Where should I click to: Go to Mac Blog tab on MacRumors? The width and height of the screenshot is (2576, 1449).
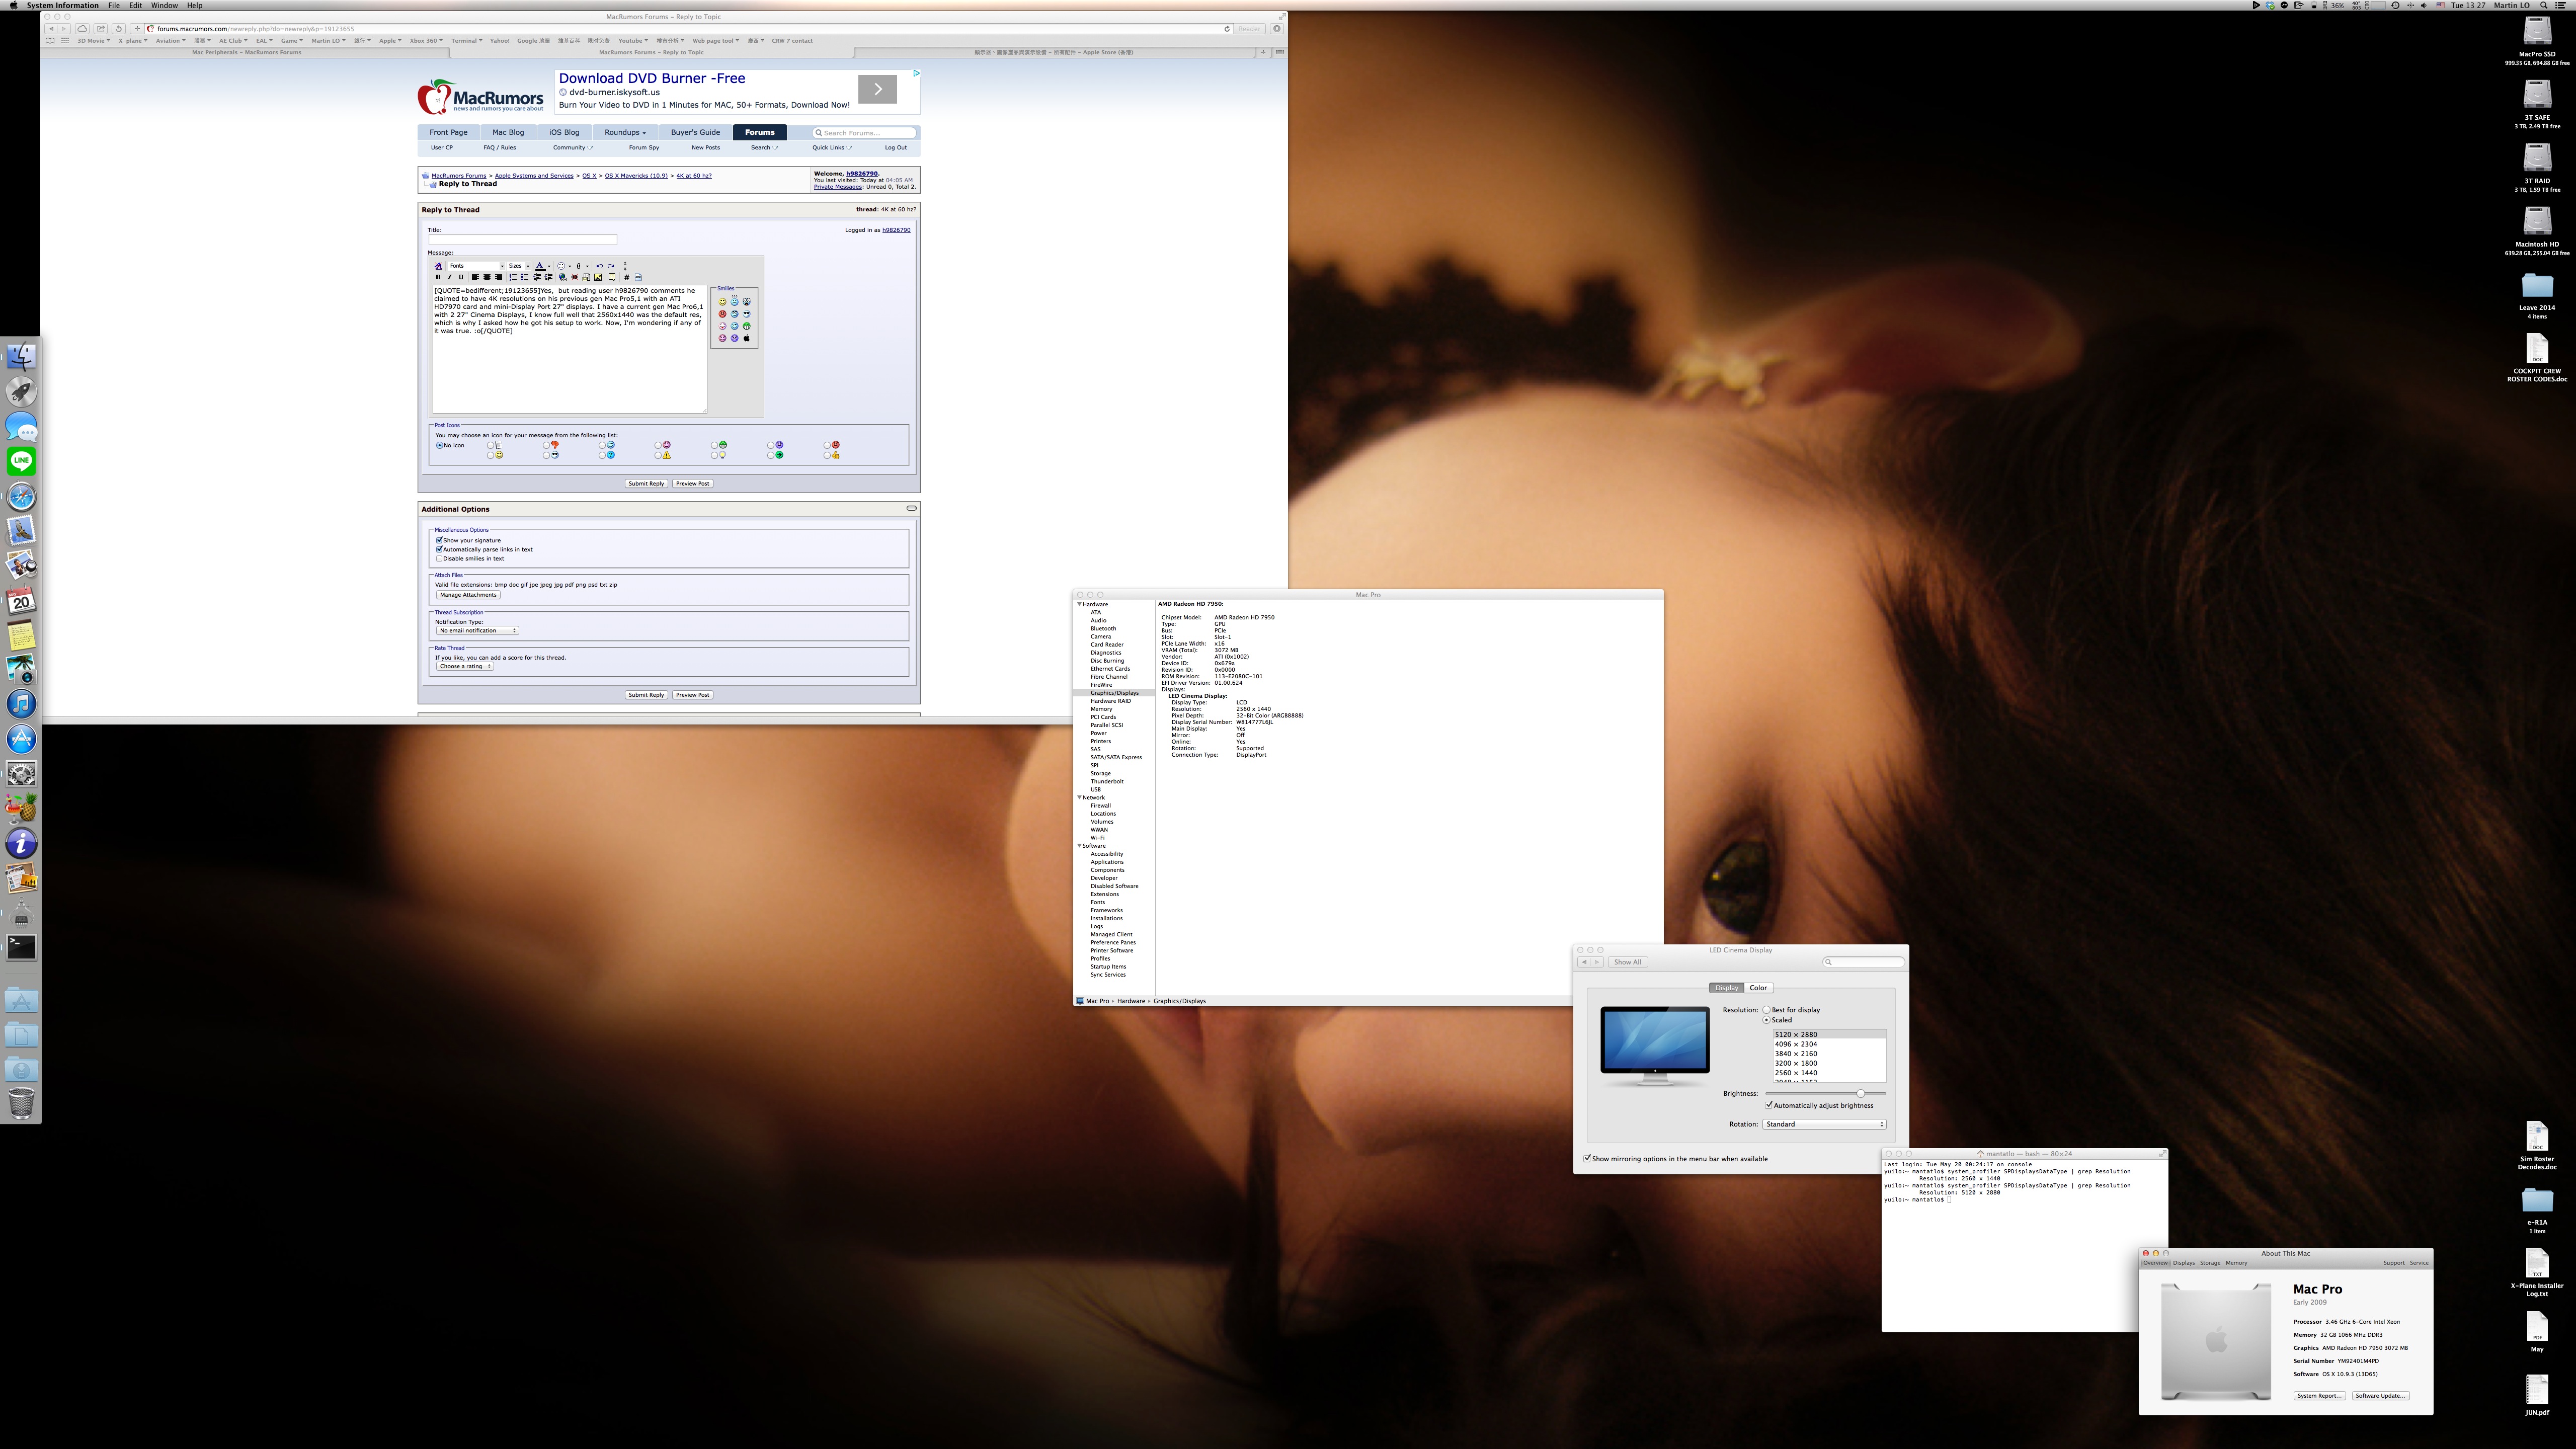[508, 132]
